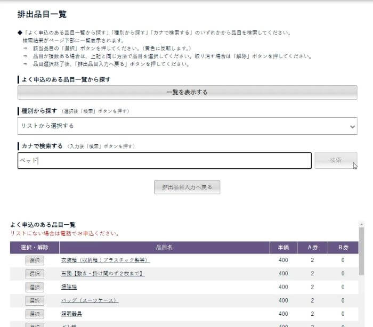373x327 pixels.
Task: Select the 衣装箱(収納箱:プラスチック製等) item button
Action: tap(35, 260)
